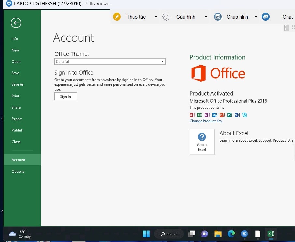This screenshot has height=242, width=295.
Task: Launch Microsoft Edge from the taskbar
Action: coord(231,234)
